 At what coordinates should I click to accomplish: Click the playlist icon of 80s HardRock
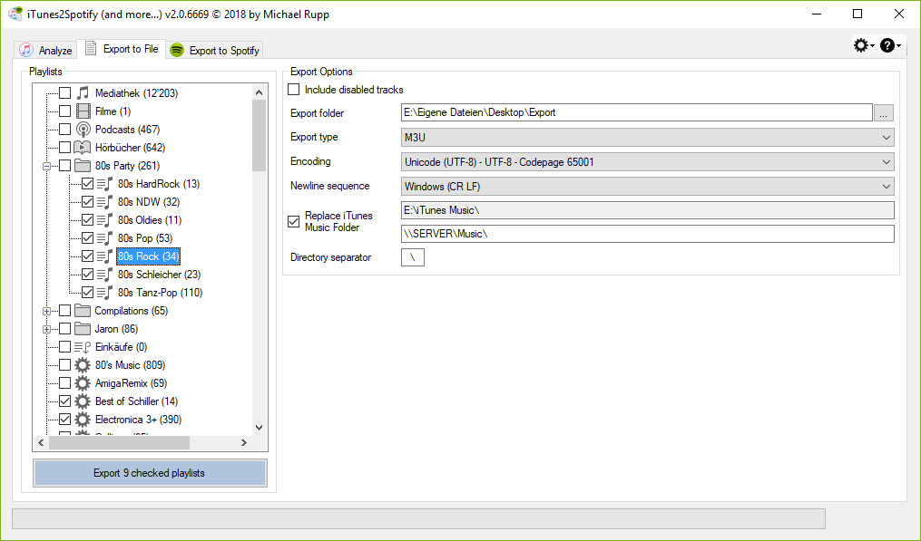(104, 184)
